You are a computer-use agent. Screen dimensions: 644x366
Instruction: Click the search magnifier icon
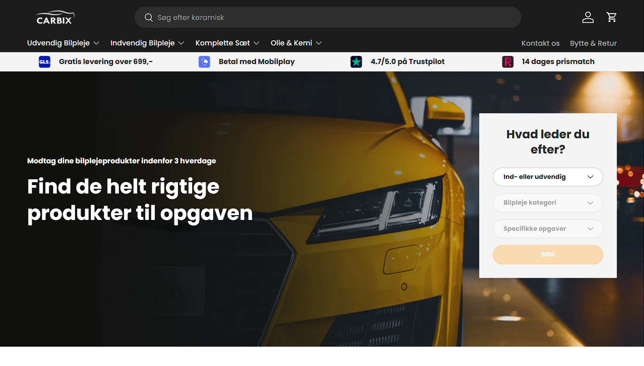pos(149,18)
